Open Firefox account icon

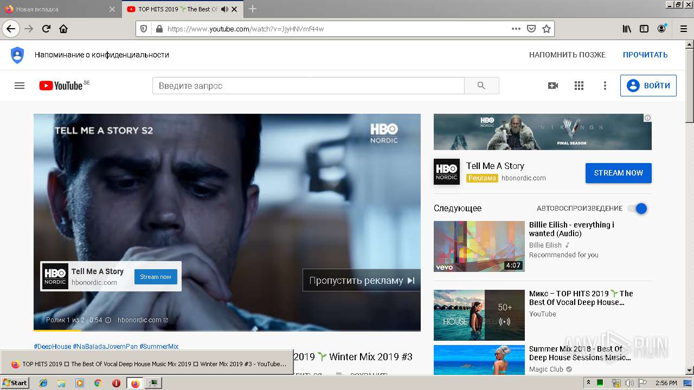pyautogui.click(x=661, y=29)
